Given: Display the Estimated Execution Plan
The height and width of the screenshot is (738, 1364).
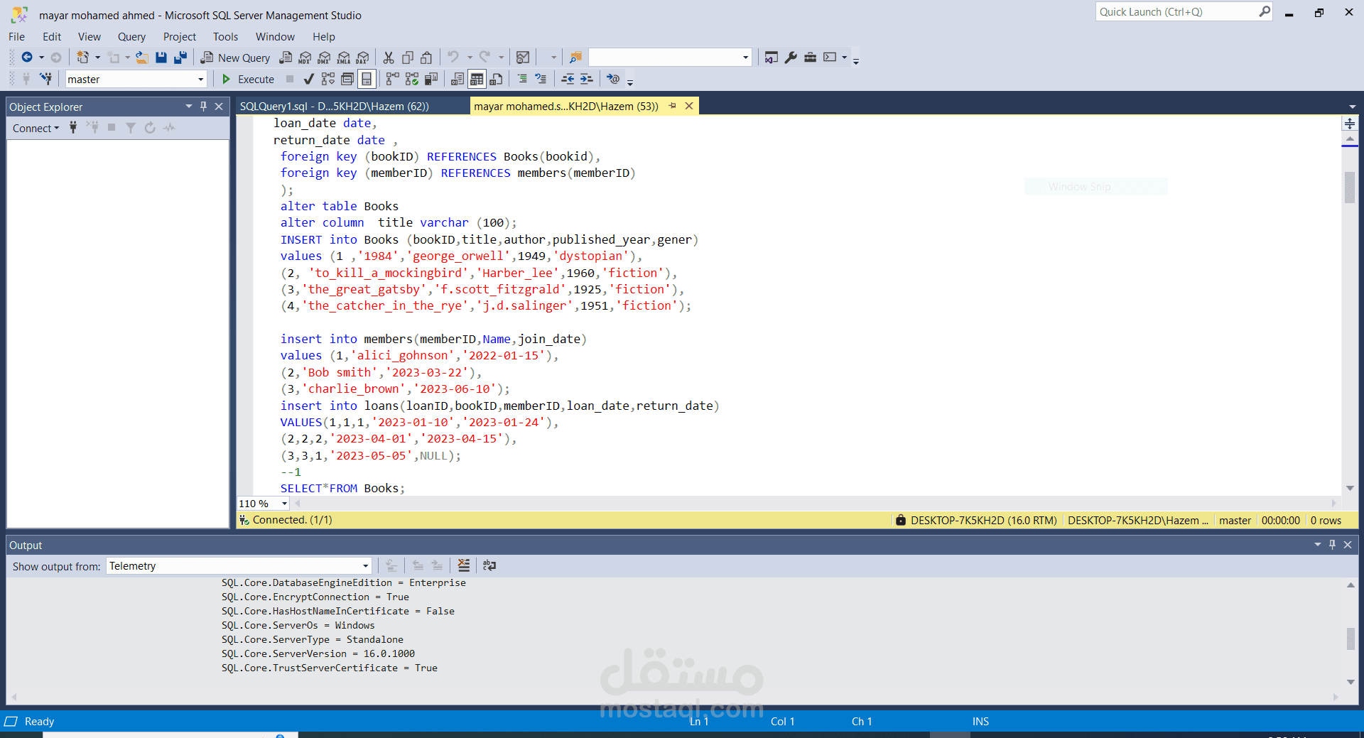Looking at the screenshot, I should 328,79.
